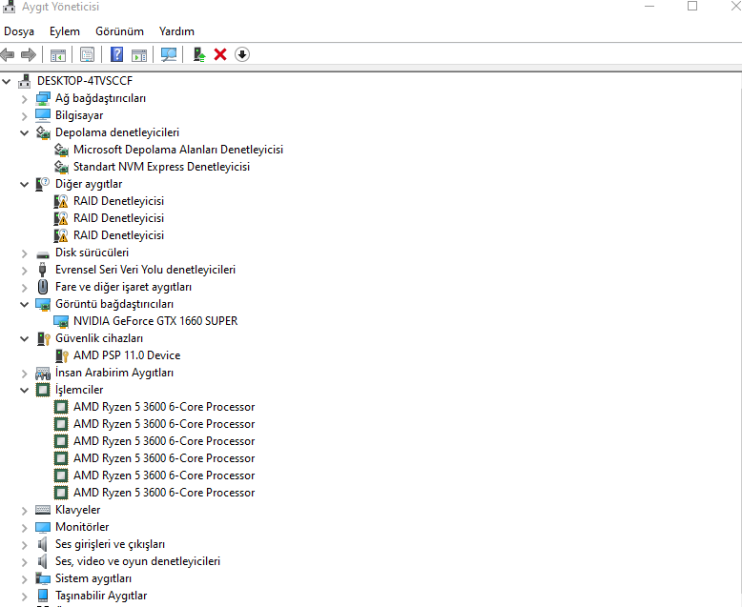The height and width of the screenshot is (607, 742).
Task: Collapse the Görüntü bağdaştırıcıları node
Action: click(x=24, y=304)
